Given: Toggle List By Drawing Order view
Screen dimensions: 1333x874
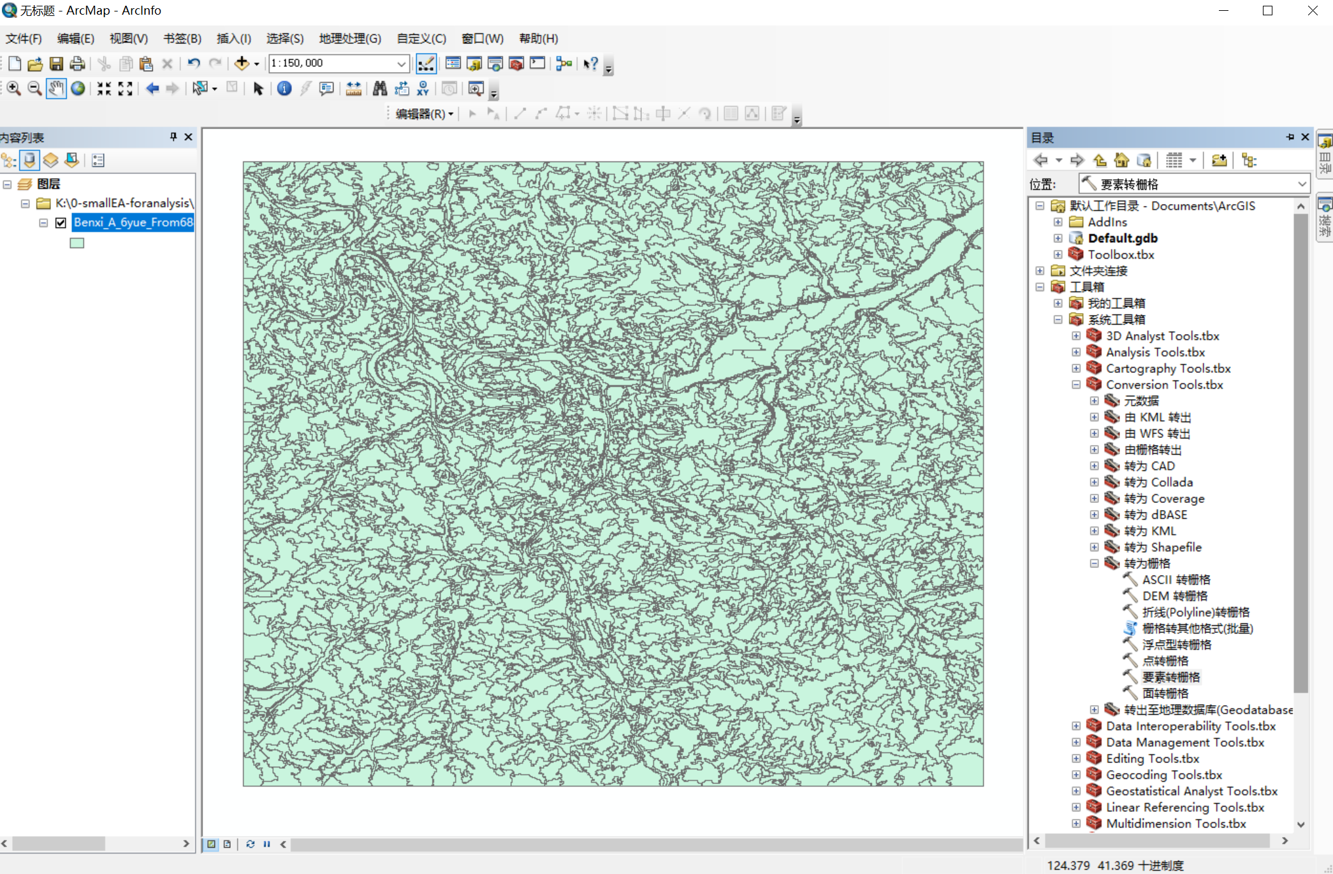Looking at the screenshot, I should coord(9,160).
